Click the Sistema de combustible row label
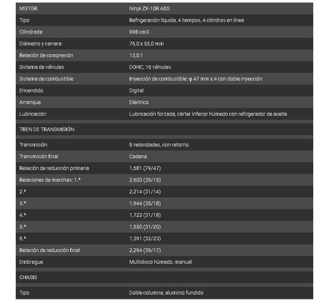Viewport: 329px width, 300px height. point(46,79)
